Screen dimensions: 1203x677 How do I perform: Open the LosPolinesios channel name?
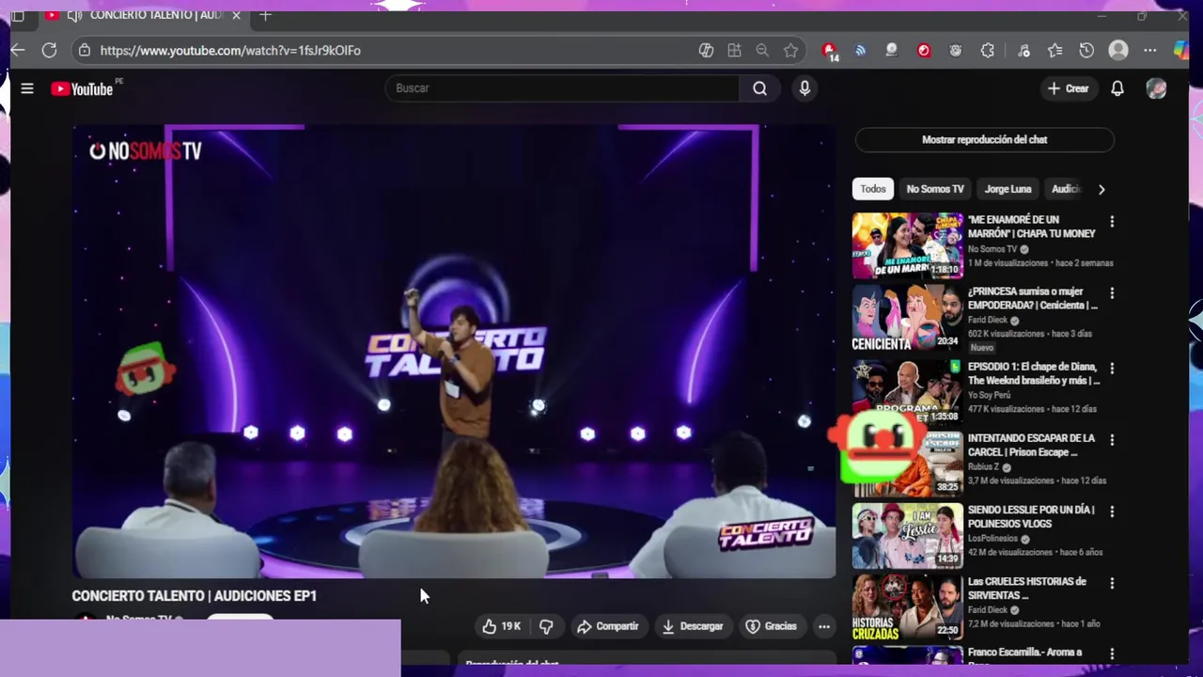(994, 539)
